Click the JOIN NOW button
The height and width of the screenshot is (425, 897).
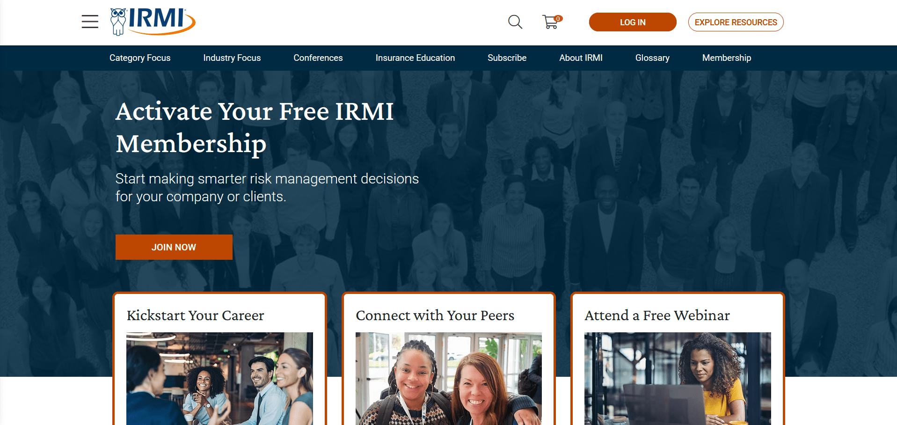pyautogui.click(x=174, y=247)
